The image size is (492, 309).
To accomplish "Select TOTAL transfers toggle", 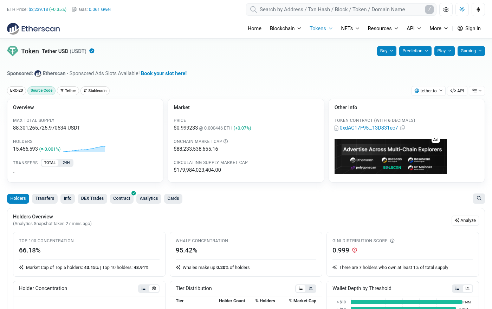I will point(50,163).
